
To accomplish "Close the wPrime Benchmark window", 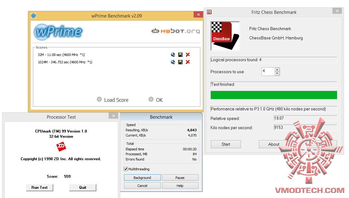I will coord(198,15).
